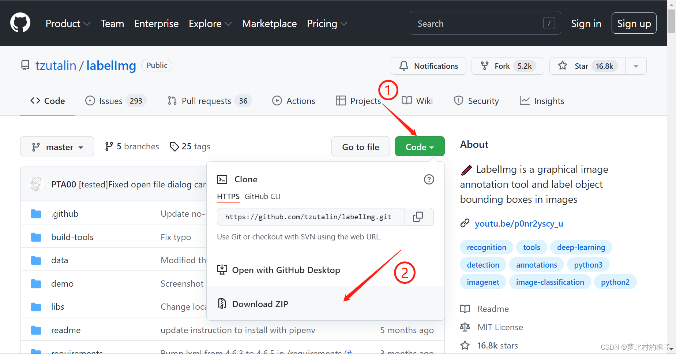Click the tools topic tag
Viewport: 676px width, 354px height.
[x=532, y=247]
